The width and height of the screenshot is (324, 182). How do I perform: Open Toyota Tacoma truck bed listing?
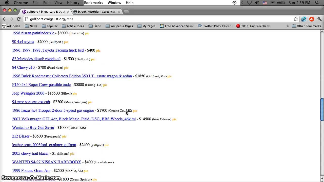tap(48, 50)
